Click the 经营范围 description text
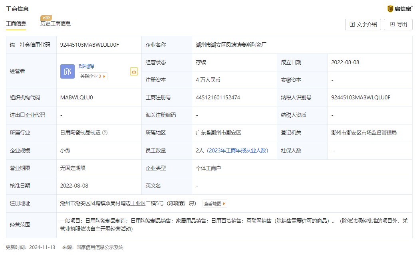Image resolution: width=419 pixels, height=255 pixels. (x=234, y=225)
